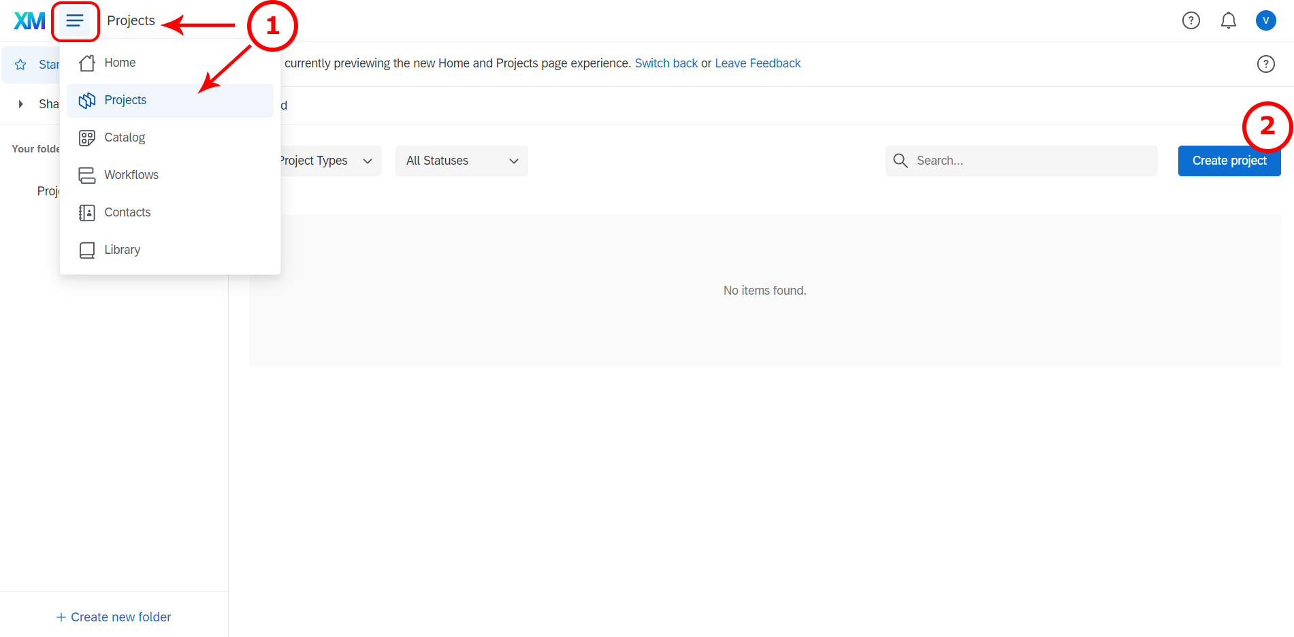Expand the All Statuses dropdown
1294x637 pixels.
(x=462, y=161)
